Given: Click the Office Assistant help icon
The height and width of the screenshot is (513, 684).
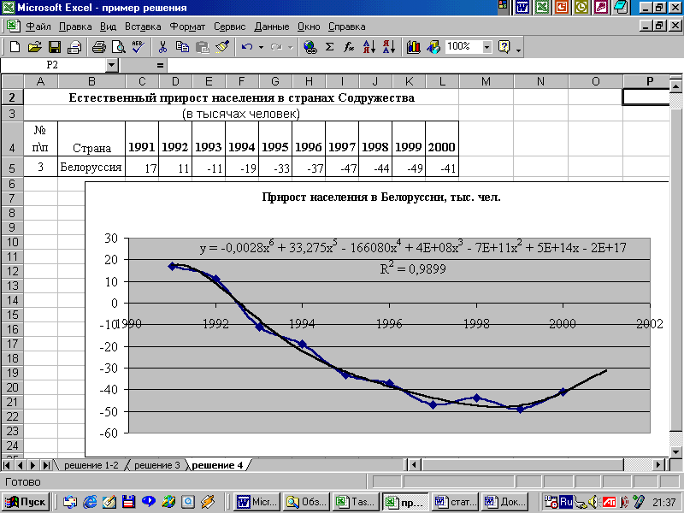Looking at the screenshot, I should [x=504, y=47].
